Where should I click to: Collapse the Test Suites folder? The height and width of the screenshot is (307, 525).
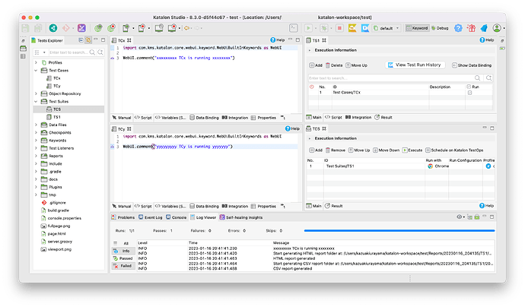click(36, 101)
